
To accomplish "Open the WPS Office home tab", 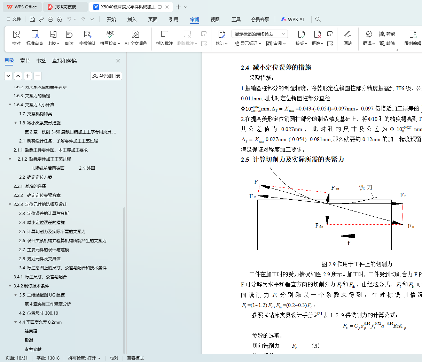I will 22,7.
